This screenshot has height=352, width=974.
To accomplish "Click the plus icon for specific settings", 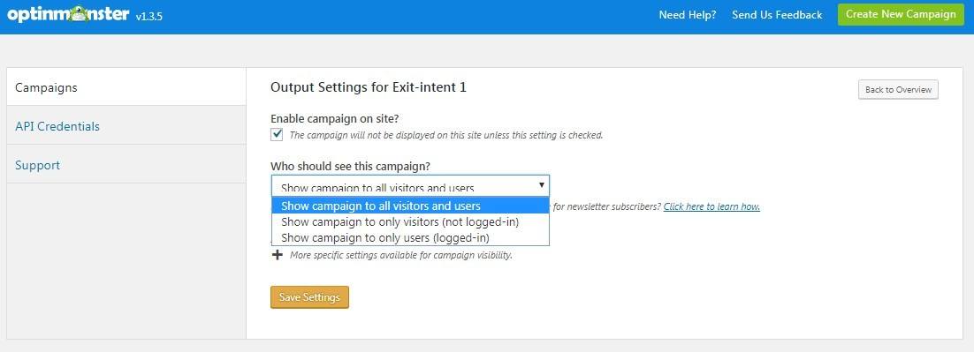I will pyautogui.click(x=278, y=255).
